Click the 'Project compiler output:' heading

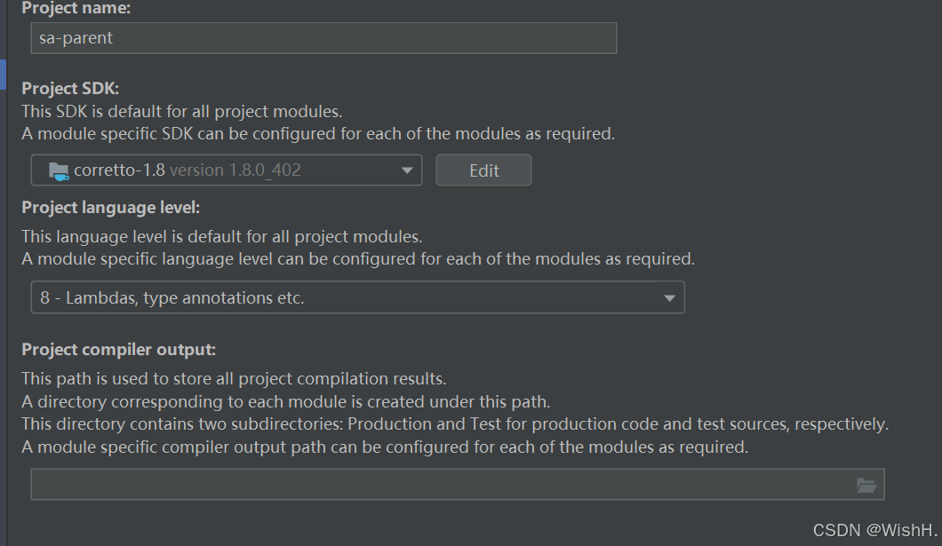(118, 350)
